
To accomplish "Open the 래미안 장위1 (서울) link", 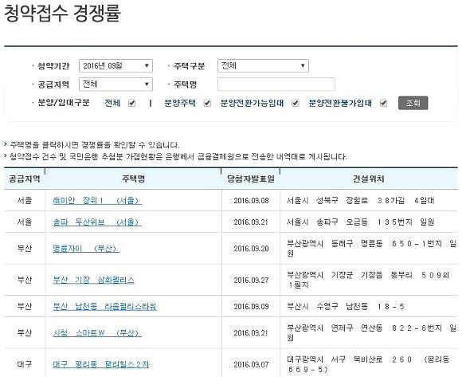I will pos(97,201).
